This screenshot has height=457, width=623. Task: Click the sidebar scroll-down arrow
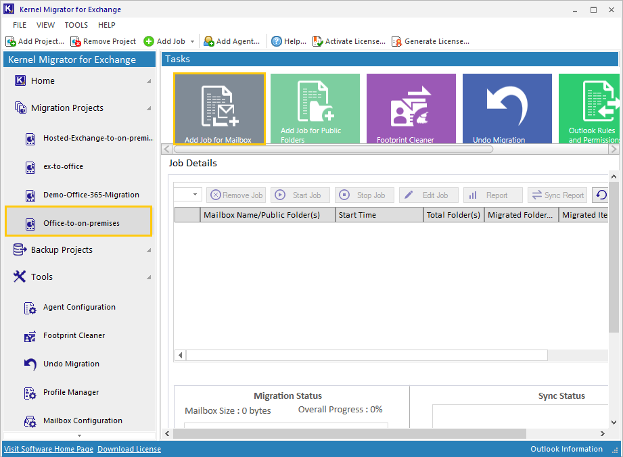79,435
